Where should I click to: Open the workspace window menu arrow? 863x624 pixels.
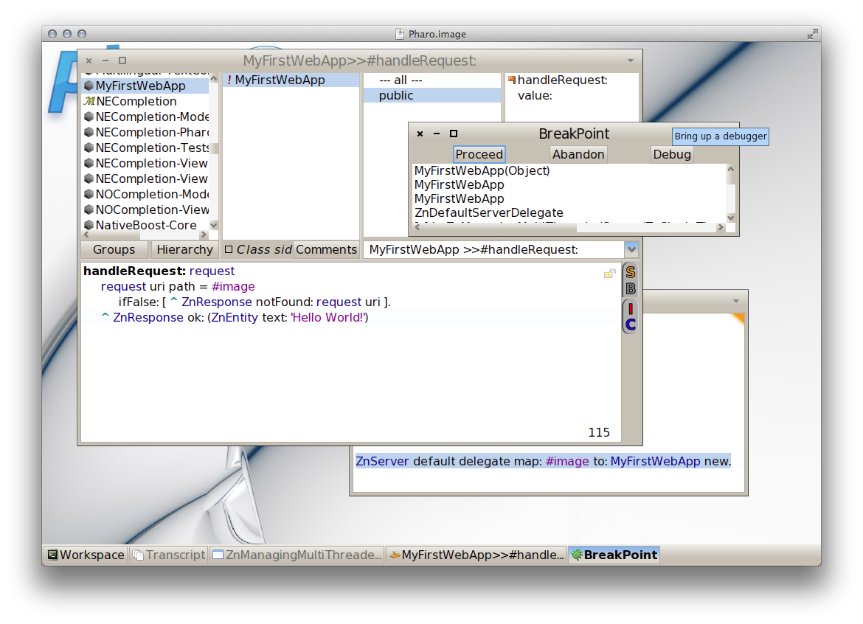(736, 301)
